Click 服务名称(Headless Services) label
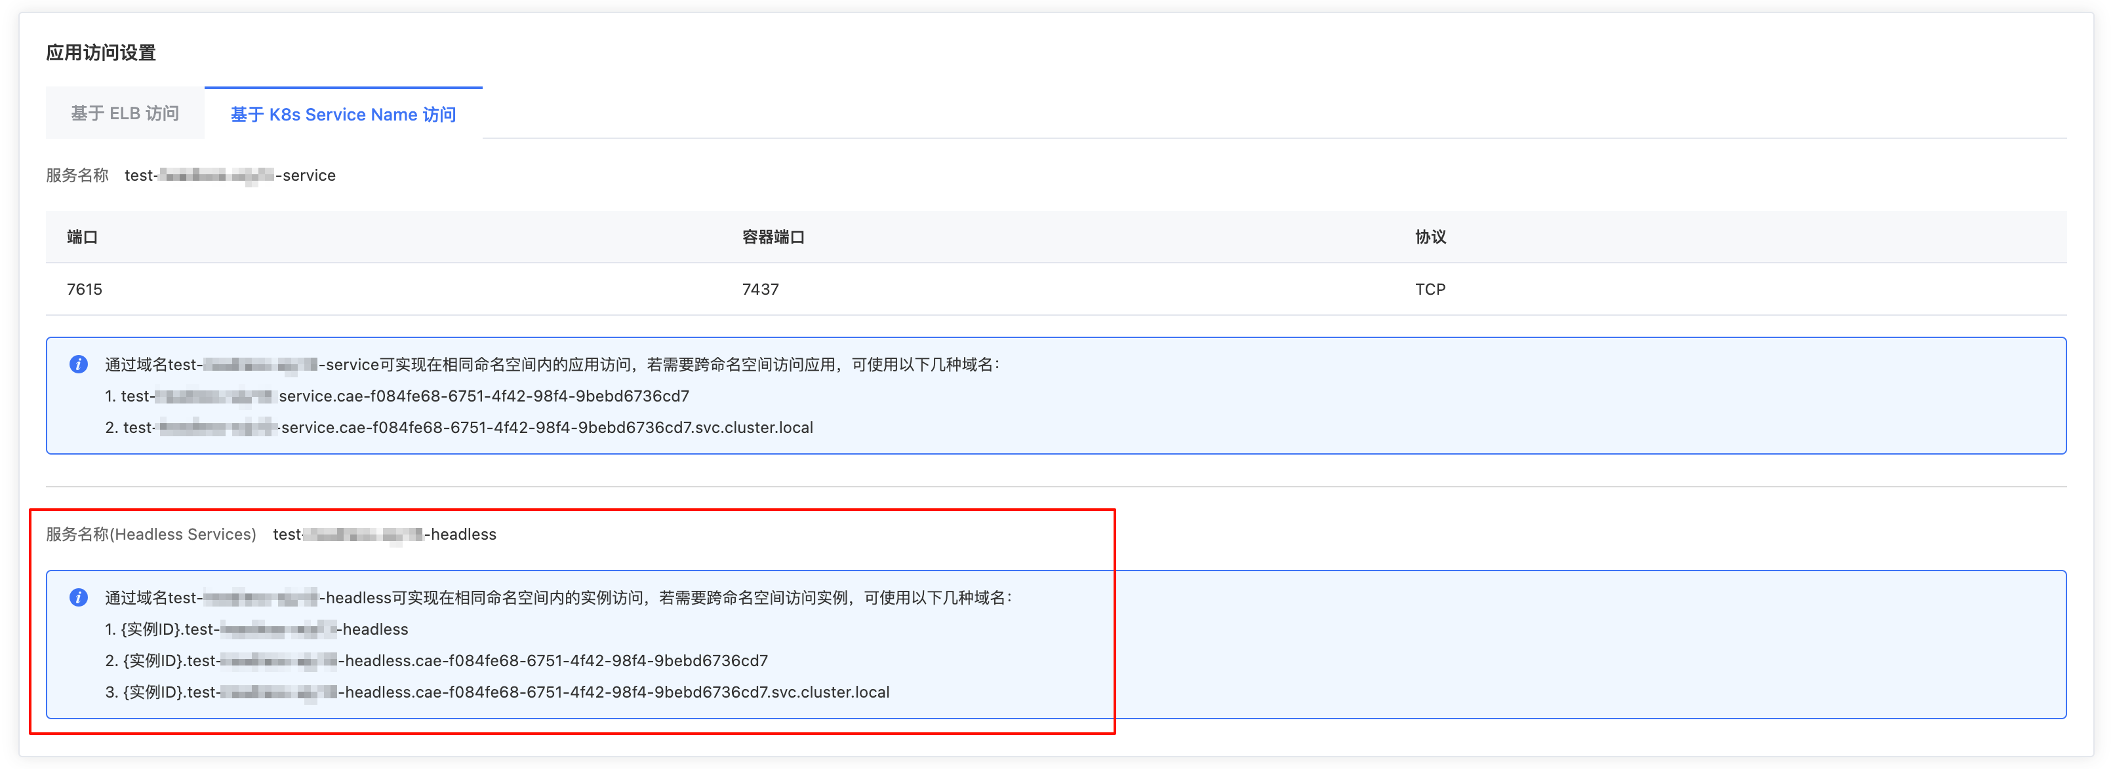 tap(151, 534)
